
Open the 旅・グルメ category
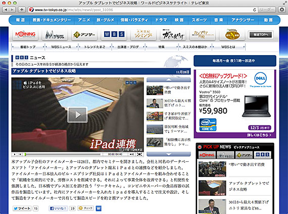(x=106, y=20)
